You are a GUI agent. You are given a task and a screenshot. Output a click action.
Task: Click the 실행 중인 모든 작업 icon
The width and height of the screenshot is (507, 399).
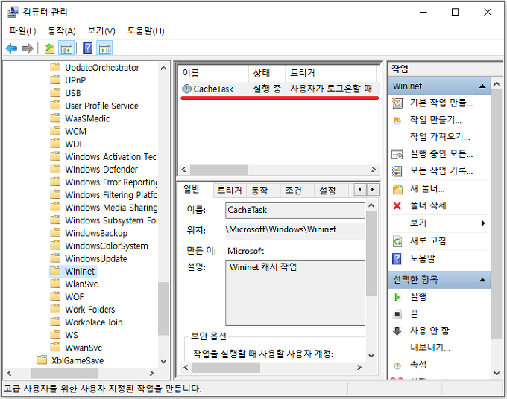(397, 154)
